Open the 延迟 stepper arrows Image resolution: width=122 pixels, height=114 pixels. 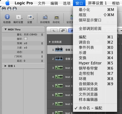pyautogui.click(x=42, y=61)
